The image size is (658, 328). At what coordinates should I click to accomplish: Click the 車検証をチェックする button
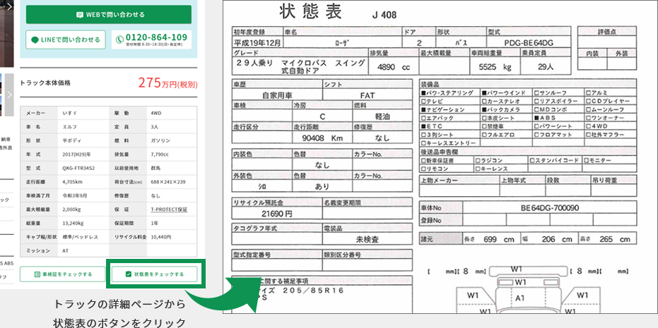tap(62, 274)
